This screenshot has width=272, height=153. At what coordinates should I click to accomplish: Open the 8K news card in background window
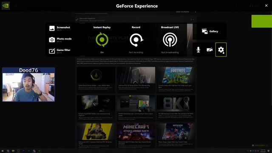point(176,108)
